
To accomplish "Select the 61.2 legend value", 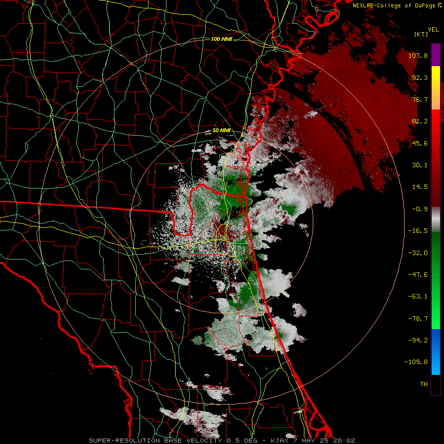I will (420, 121).
